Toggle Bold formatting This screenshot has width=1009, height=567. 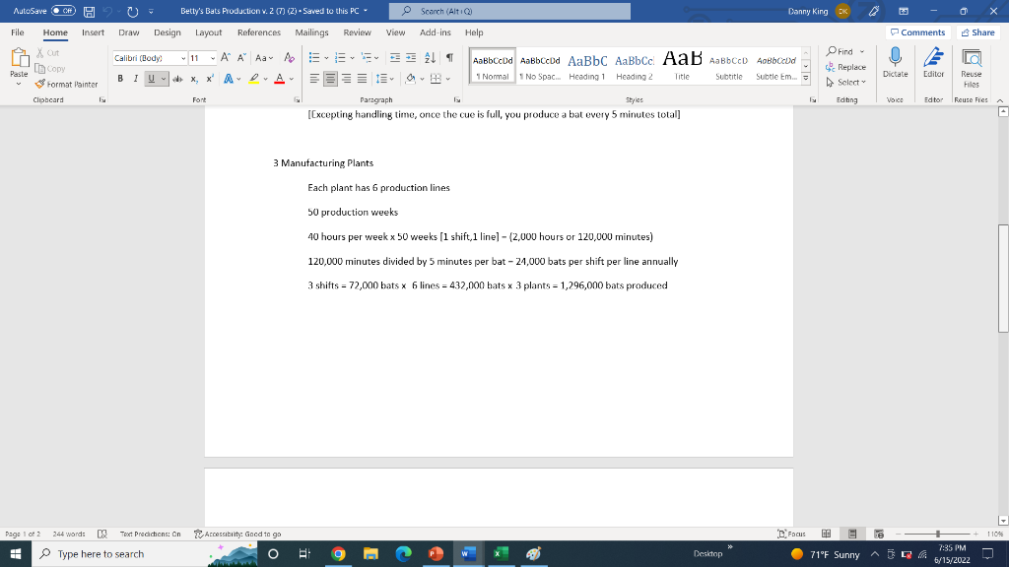(x=120, y=79)
